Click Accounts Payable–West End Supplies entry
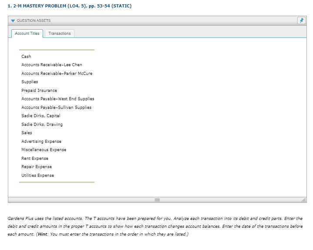313x250 pixels. (58, 99)
